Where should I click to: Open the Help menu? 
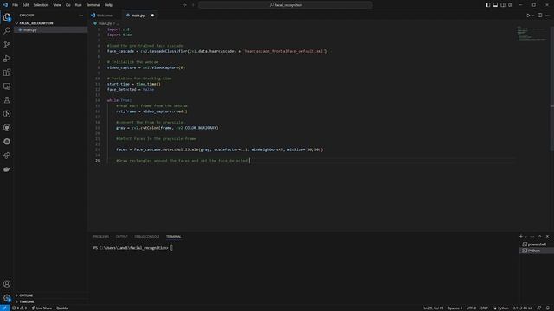(x=108, y=5)
